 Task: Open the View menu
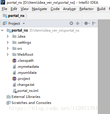(24, 9)
